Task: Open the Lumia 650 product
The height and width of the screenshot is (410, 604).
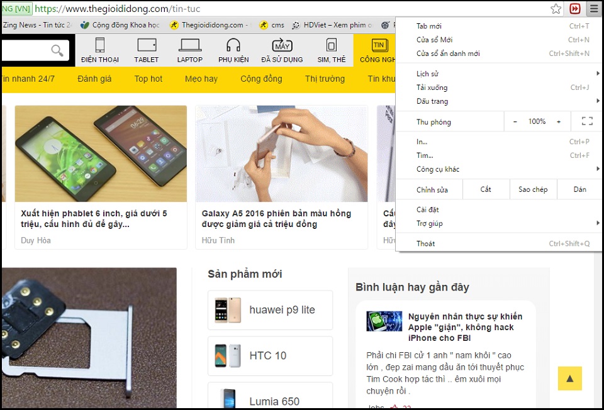Action: click(x=270, y=396)
